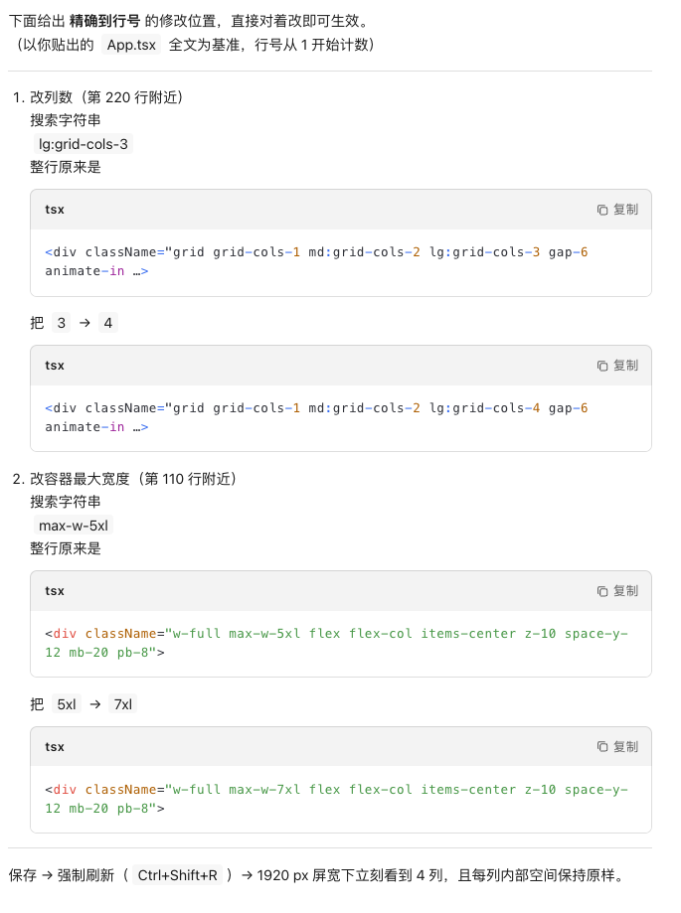The height and width of the screenshot is (913, 681).
Task: Click the max-w-5xl search string chip
Action: tap(74, 526)
